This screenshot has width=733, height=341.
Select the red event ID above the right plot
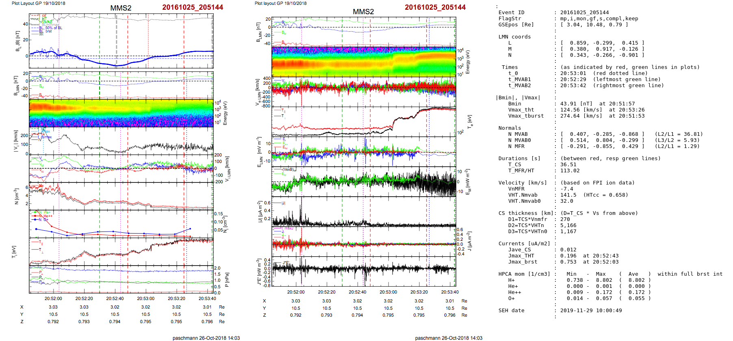(x=435, y=7)
